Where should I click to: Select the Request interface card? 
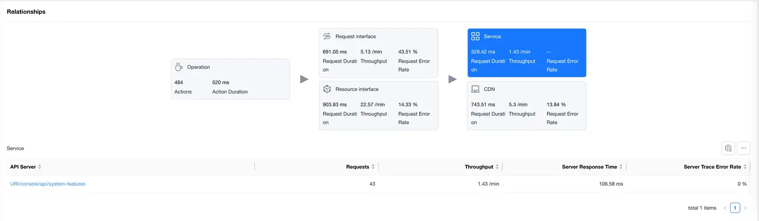tap(378, 53)
